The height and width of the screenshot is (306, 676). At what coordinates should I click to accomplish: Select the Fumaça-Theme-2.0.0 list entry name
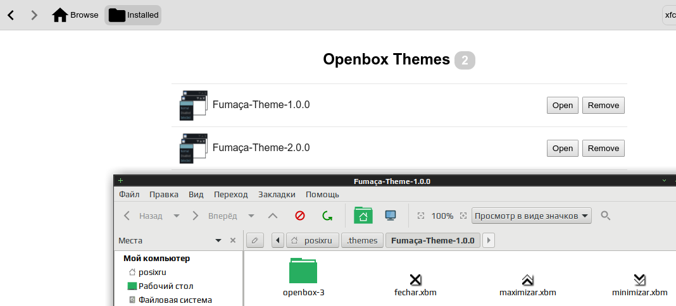coord(261,147)
